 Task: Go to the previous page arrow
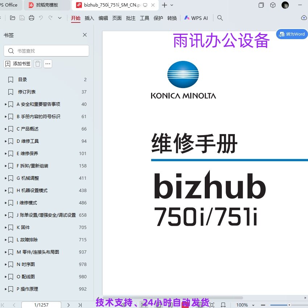[x=14, y=305]
